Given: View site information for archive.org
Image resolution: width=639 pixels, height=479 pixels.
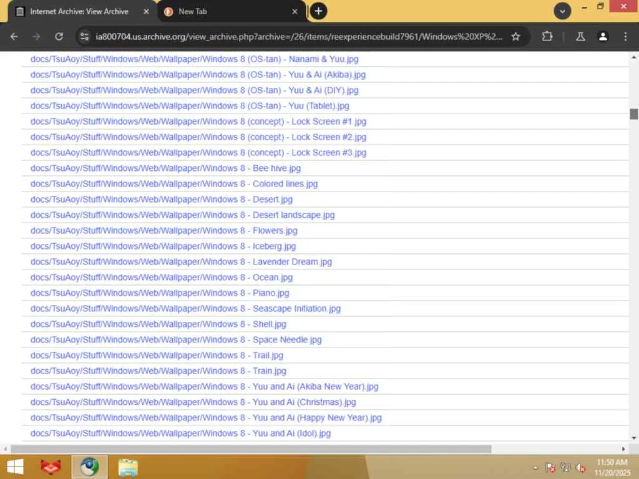Looking at the screenshot, I should point(84,37).
